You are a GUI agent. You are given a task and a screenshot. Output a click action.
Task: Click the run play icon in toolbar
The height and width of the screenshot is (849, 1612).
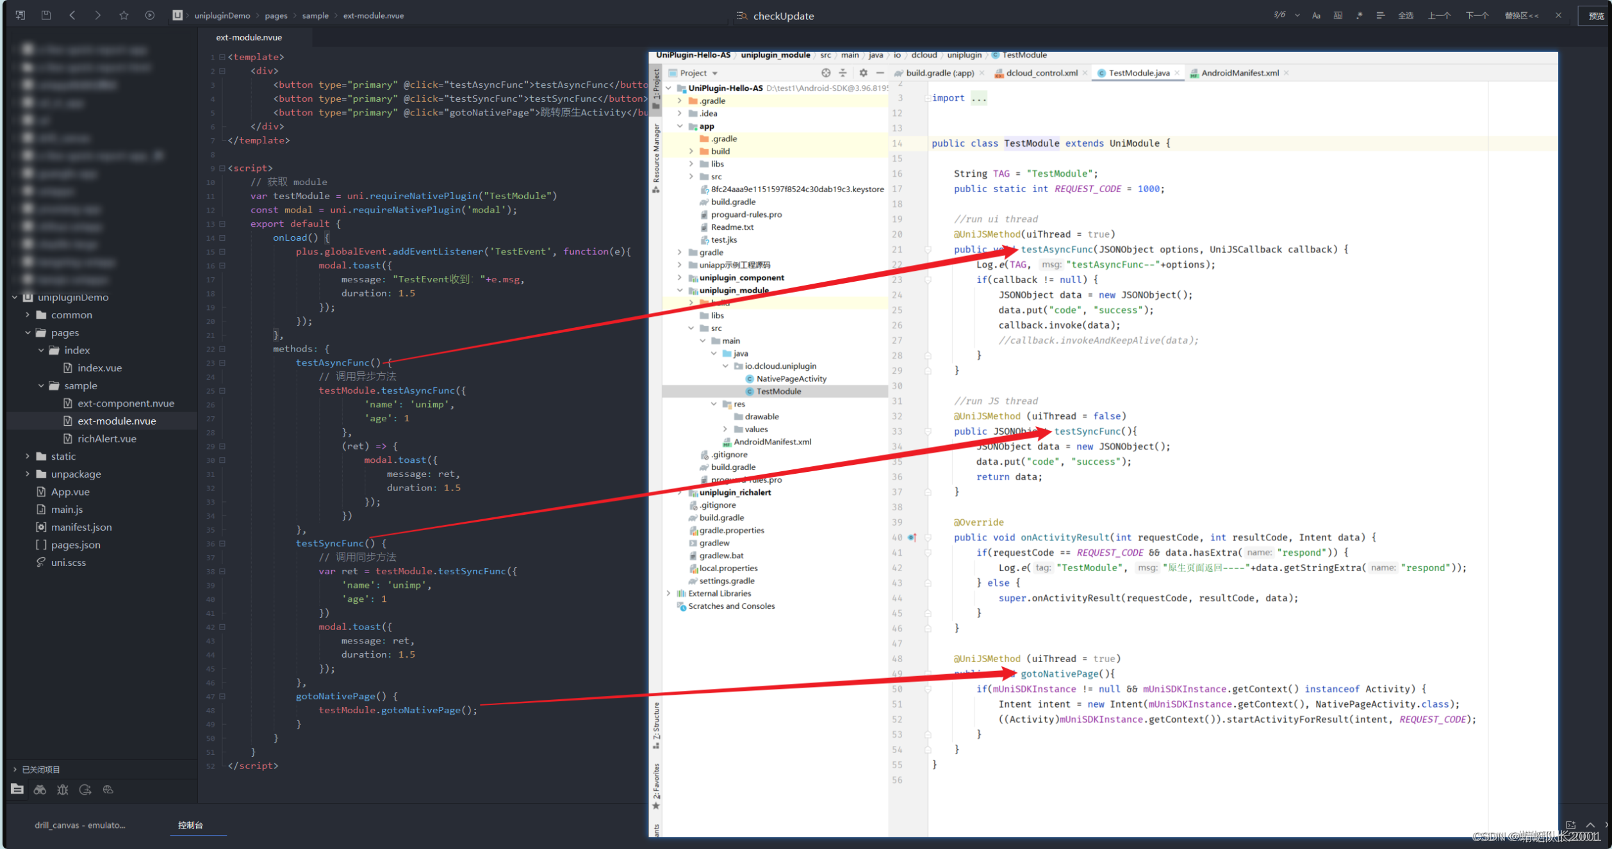coord(150,15)
